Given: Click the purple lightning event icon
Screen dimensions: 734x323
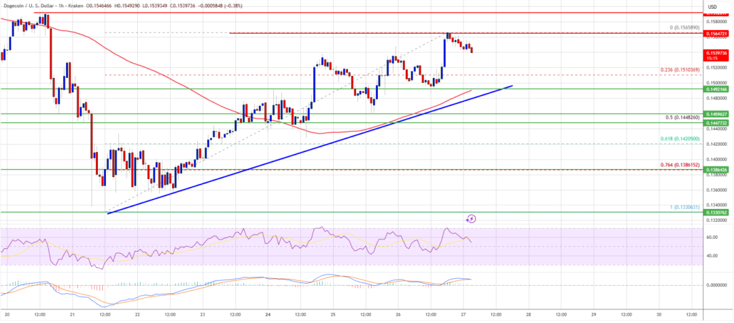Looking at the screenshot, I should click(471, 218).
